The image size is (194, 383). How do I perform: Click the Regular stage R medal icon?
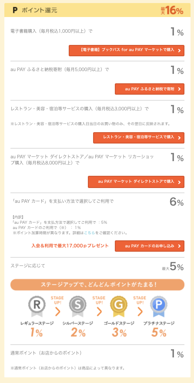37,306
